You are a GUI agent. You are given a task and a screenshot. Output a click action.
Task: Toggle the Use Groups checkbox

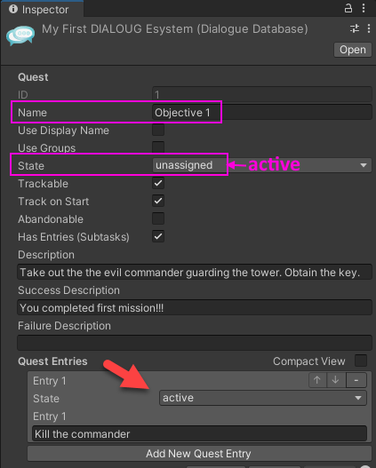(x=158, y=147)
